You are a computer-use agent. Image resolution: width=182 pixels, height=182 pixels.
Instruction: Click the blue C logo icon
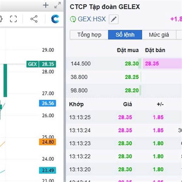point(55,19)
